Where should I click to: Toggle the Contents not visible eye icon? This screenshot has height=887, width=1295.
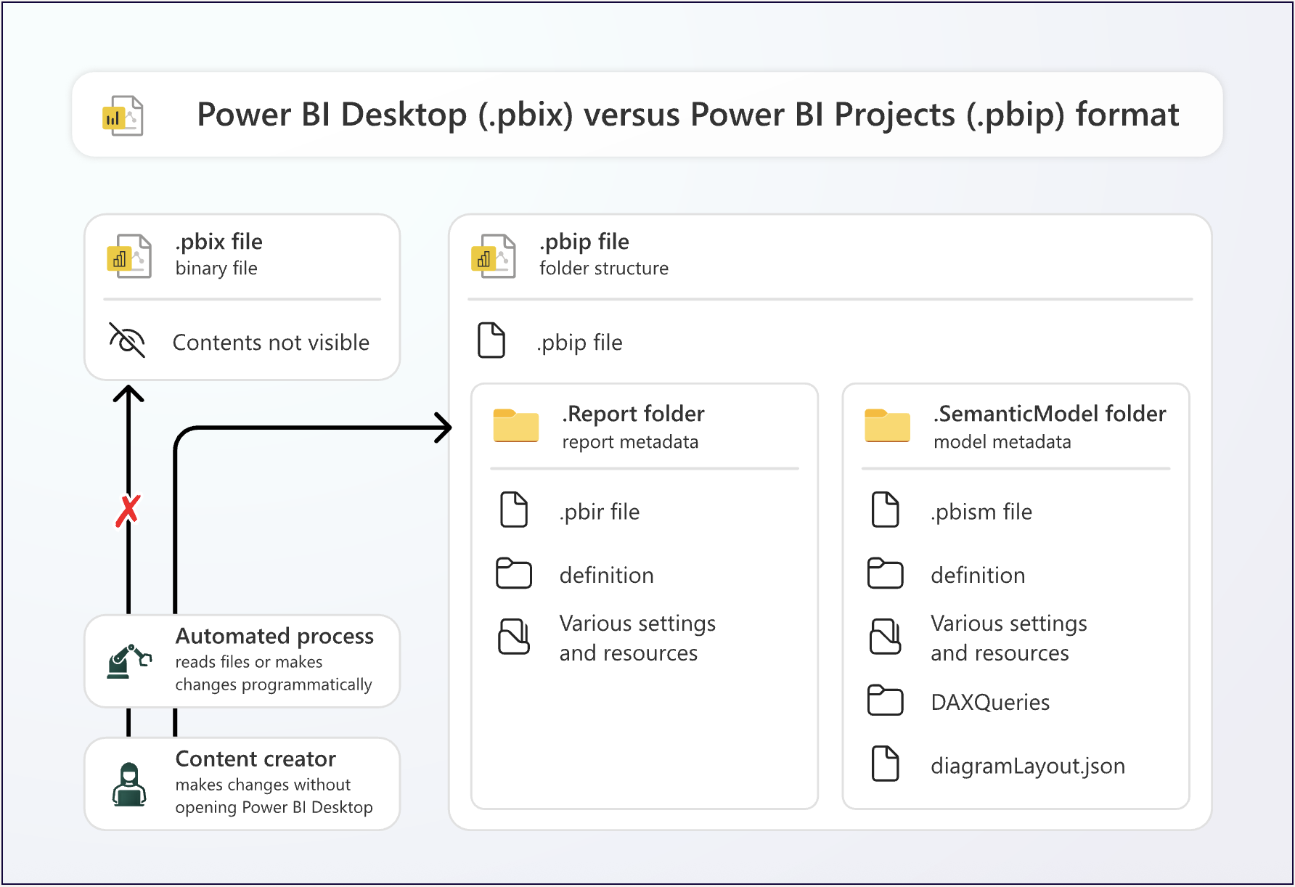(128, 341)
